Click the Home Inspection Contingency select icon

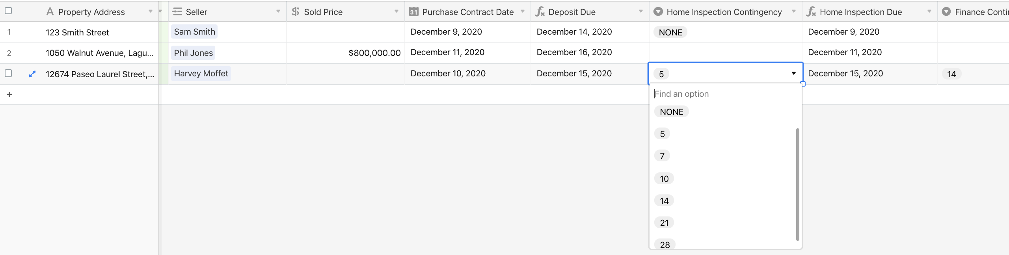[658, 12]
